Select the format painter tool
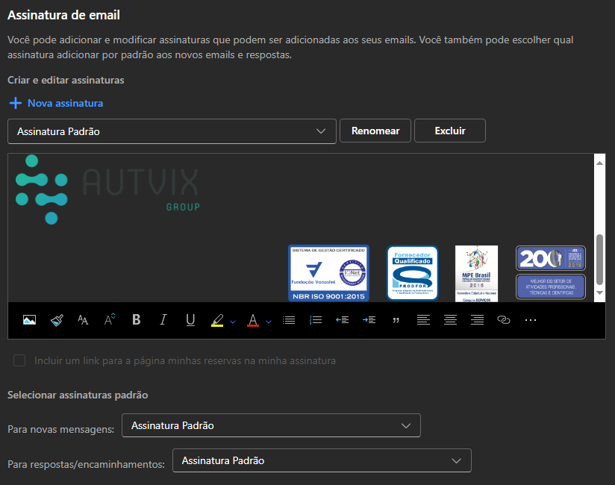Screen dimensions: 615x485 pos(57,320)
